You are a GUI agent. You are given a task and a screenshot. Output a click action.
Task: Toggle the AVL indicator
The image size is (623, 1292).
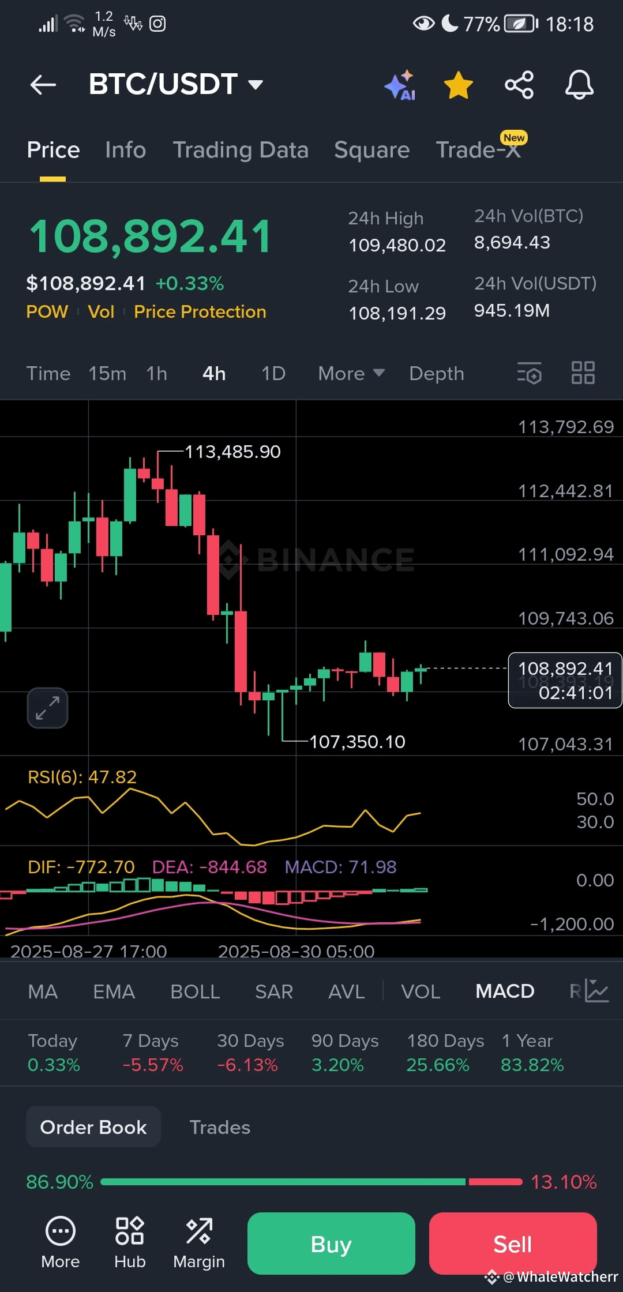(346, 991)
